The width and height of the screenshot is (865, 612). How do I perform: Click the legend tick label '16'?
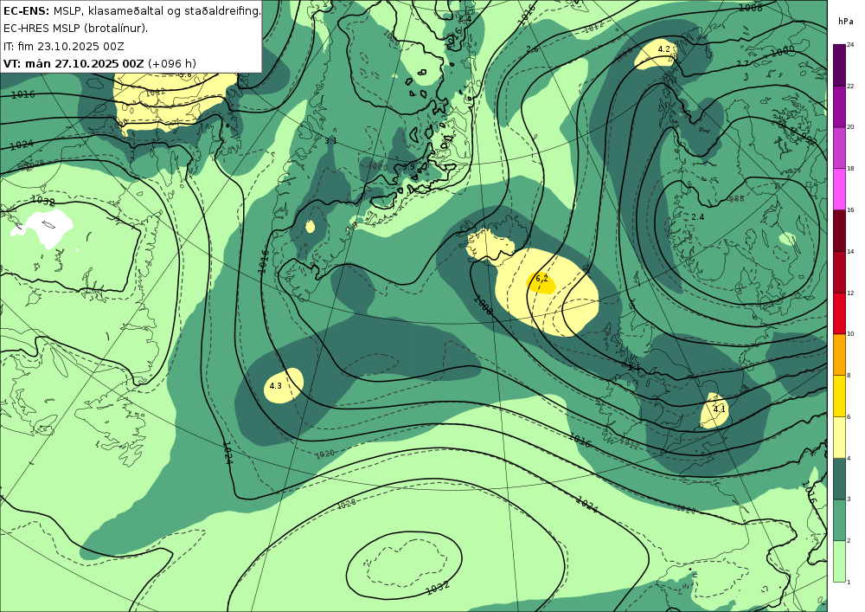click(850, 209)
